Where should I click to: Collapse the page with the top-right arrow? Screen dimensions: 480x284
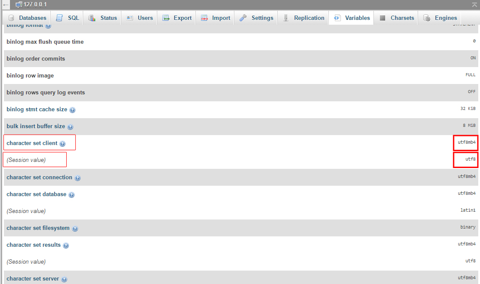click(x=475, y=5)
